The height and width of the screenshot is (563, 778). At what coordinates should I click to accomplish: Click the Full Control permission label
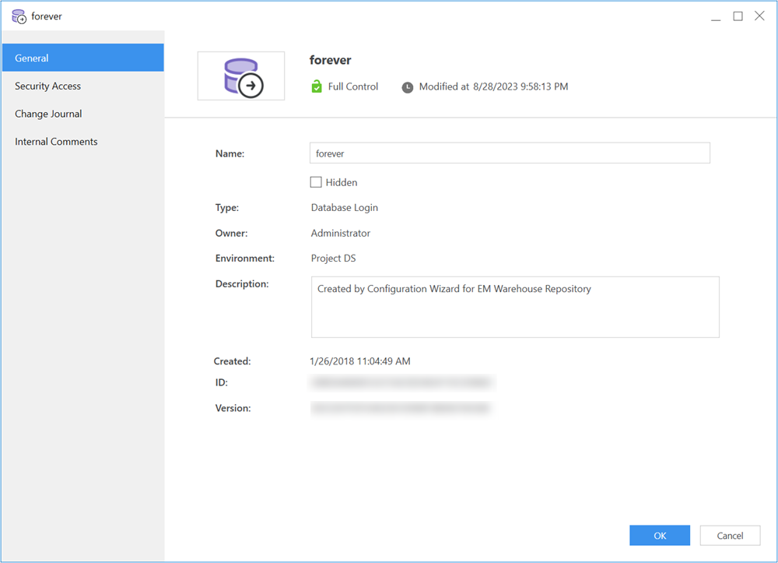[x=353, y=87]
